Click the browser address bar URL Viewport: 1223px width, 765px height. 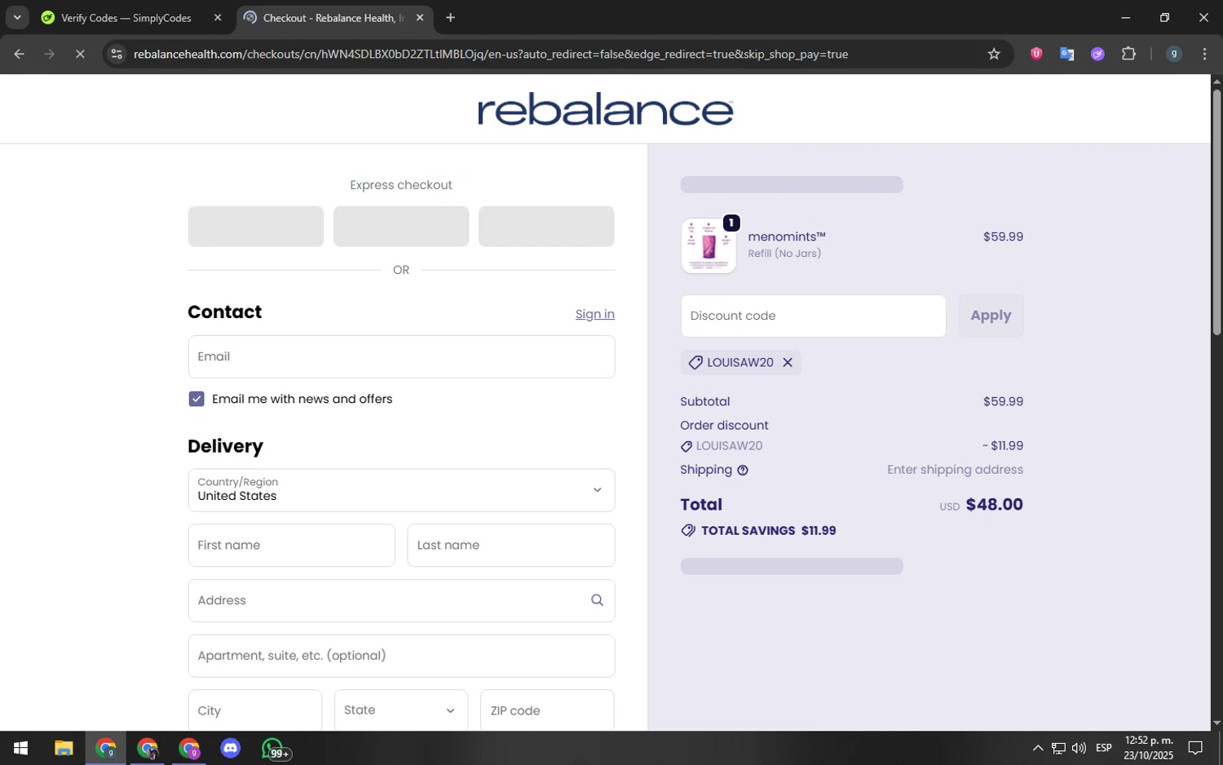491,54
